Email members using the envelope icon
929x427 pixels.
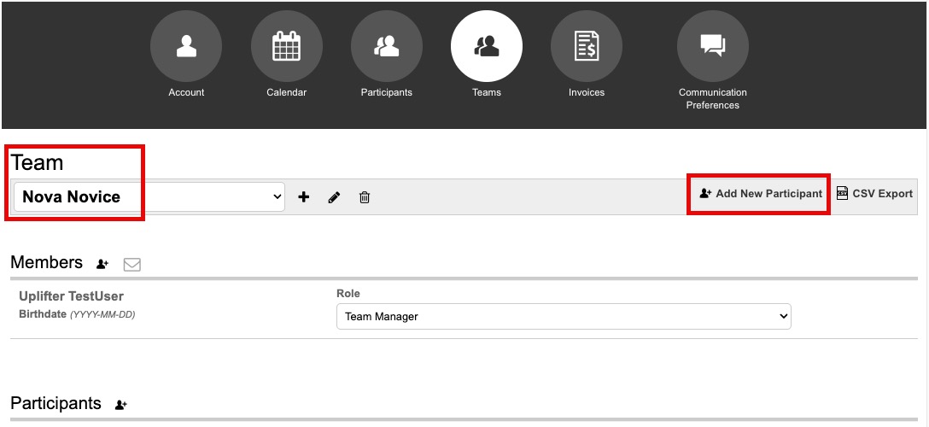[x=132, y=265]
